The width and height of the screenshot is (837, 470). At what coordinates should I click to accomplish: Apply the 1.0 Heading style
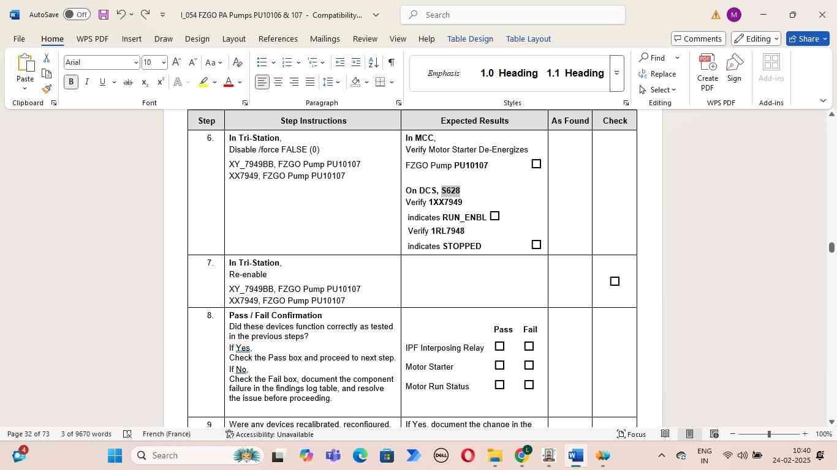tap(509, 73)
